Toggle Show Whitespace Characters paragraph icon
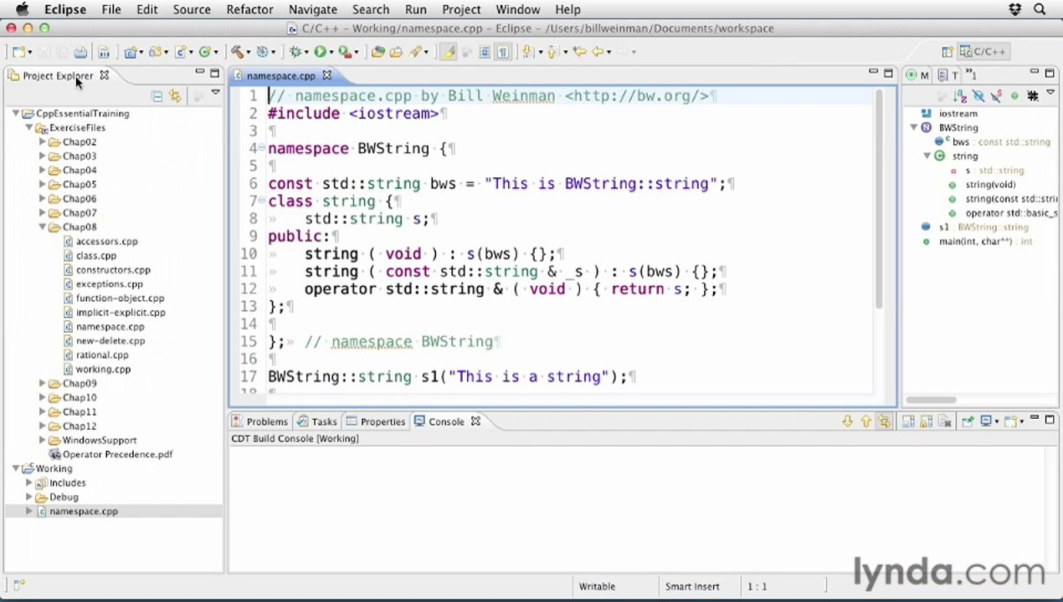Image resolution: width=1063 pixels, height=602 pixels. (x=503, y=52)
